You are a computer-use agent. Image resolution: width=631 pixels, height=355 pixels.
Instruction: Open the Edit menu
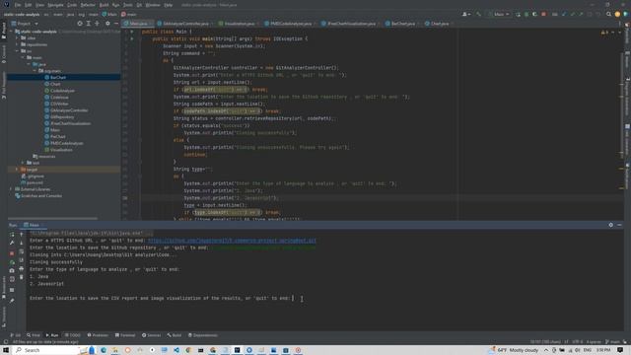click(29, 5)
